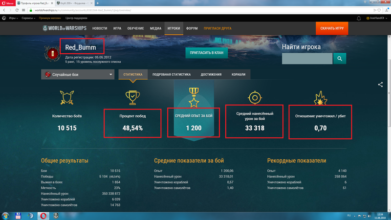Click the share icon on the right
This screenshot has height=220, width=391.
[380, 85]
